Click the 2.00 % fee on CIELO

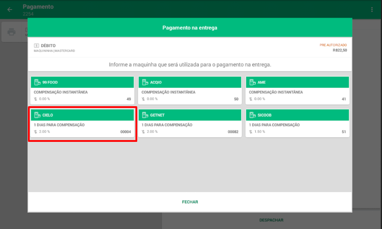pos(44,132)
